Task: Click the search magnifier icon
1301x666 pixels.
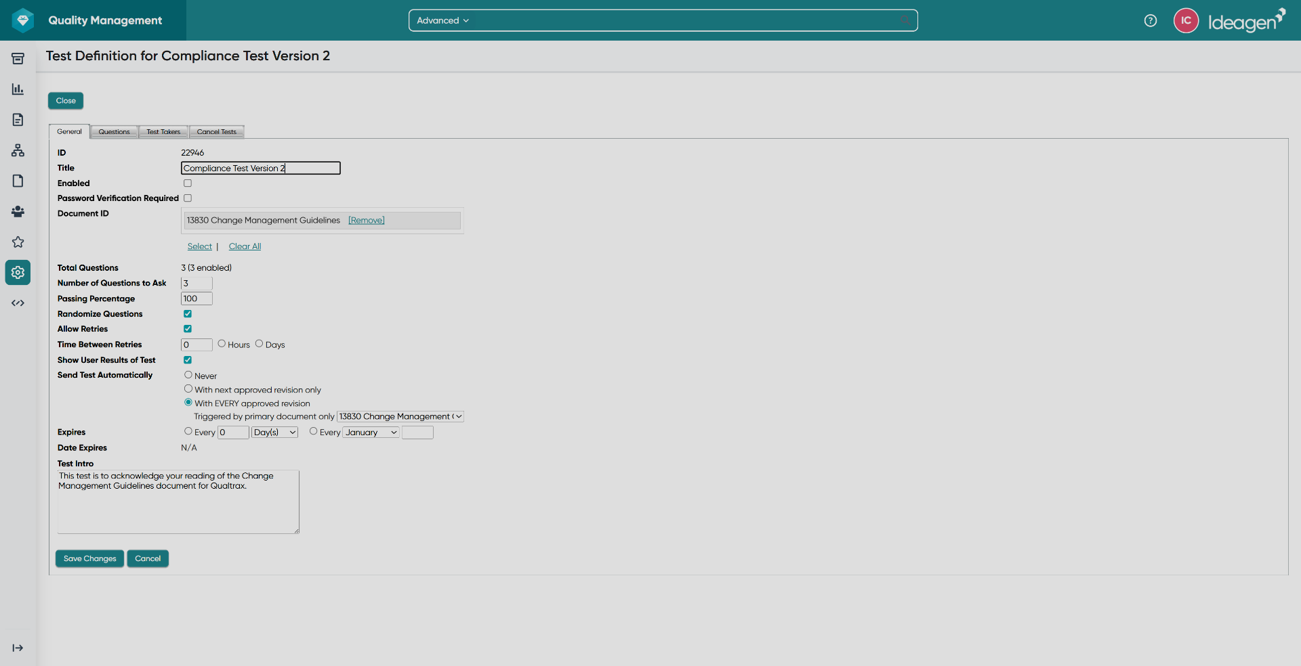Action: pos(905,20)
